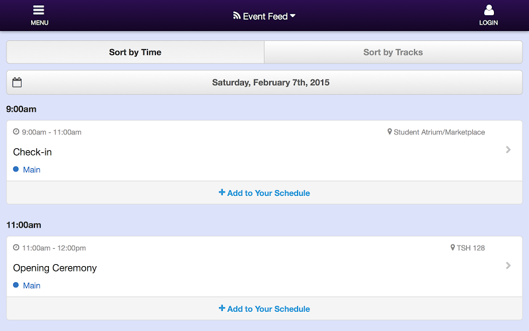Click the calendar icon in the date bar
529x331 pixels.
17,83
